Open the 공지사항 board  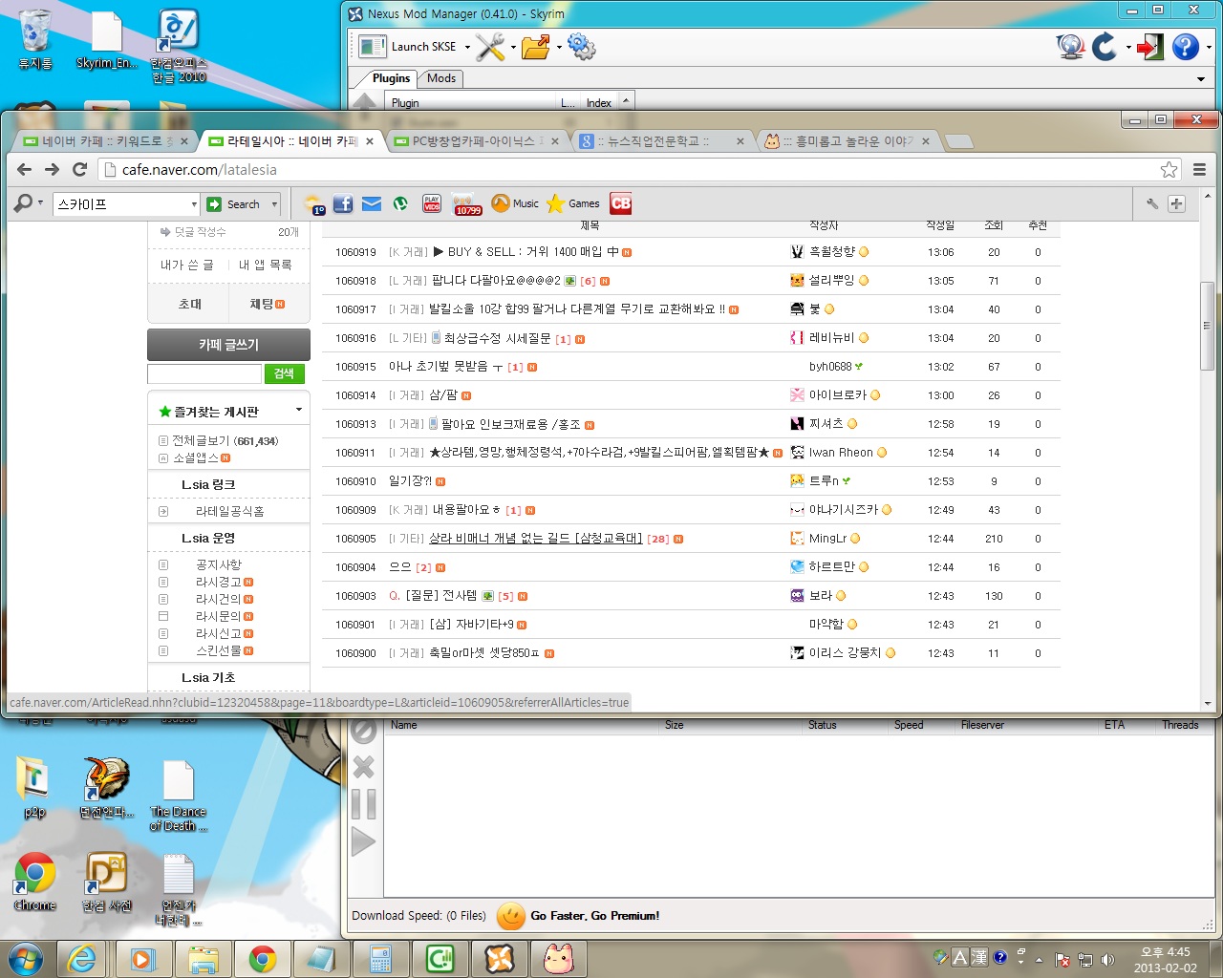click(x=219, y=564)
